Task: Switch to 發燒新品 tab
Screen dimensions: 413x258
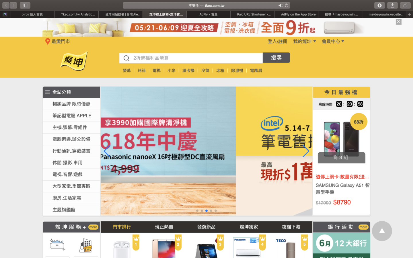Action: click(x=206, y=227)
